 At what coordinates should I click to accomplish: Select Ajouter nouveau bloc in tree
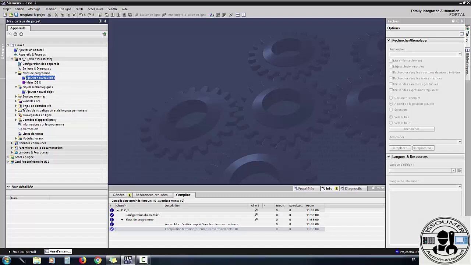40,78
